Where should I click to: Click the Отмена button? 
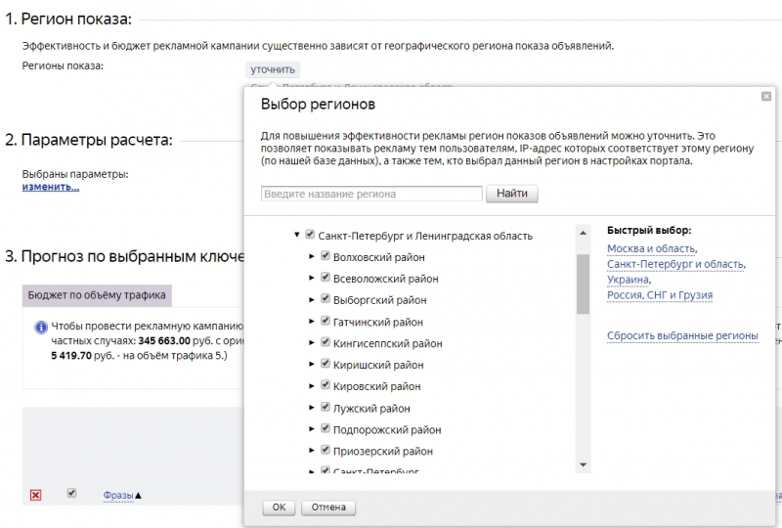point(328,507)
